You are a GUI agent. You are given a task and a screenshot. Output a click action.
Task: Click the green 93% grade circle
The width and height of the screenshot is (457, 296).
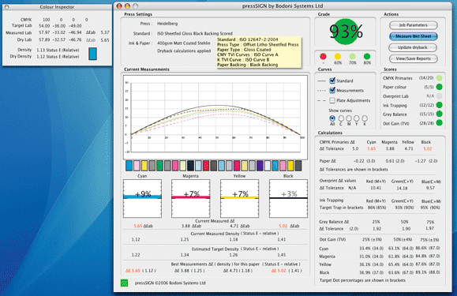pyautogui.click(x=346, y=32)
